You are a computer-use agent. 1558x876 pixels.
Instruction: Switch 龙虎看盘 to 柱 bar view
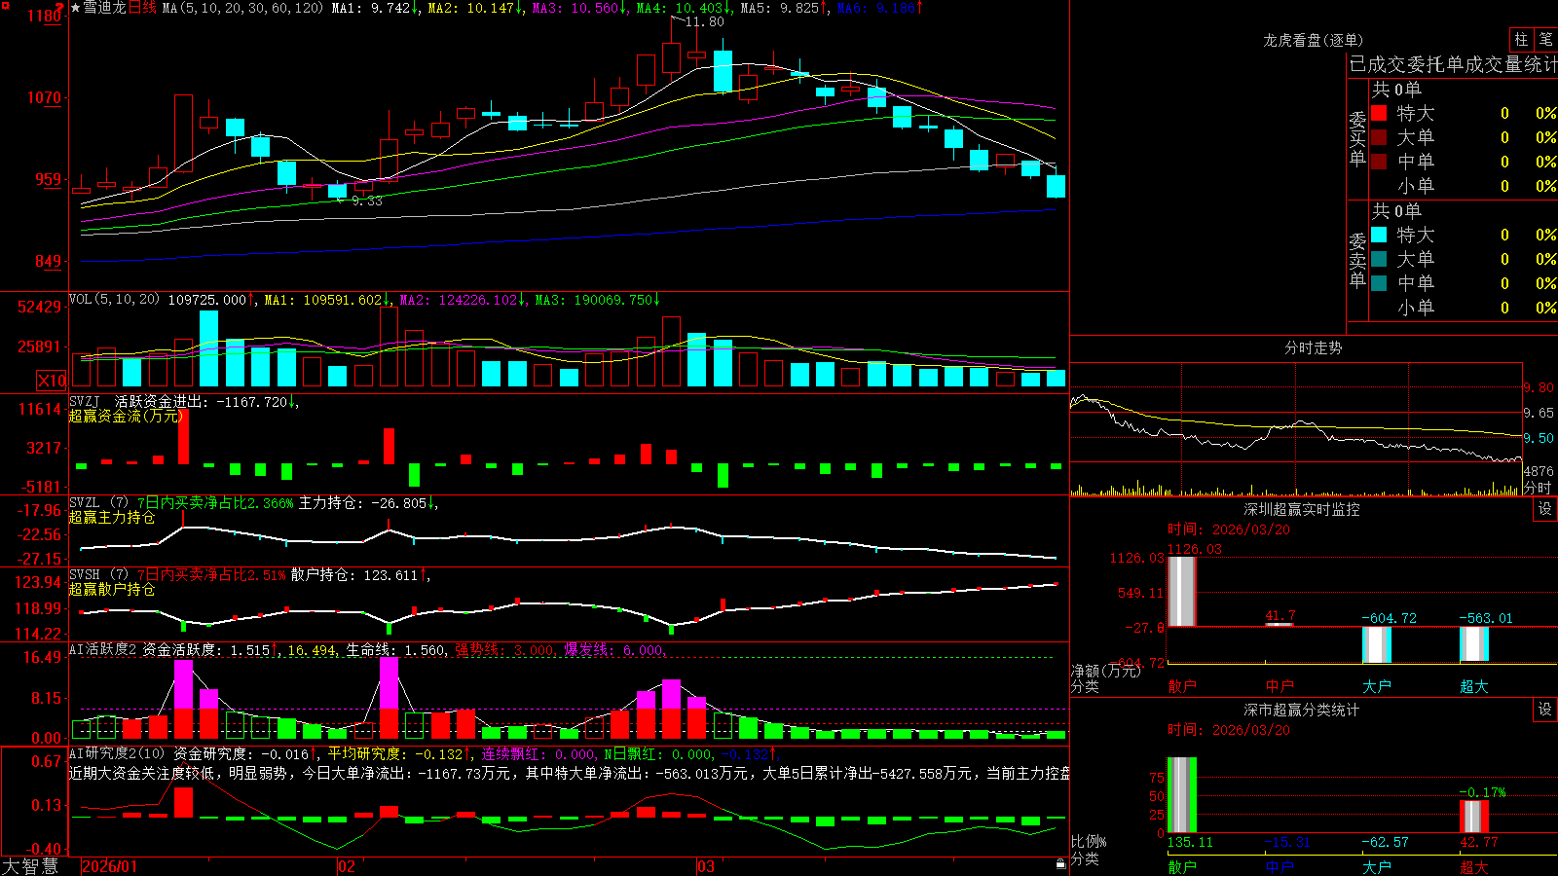click(1521, 40)
